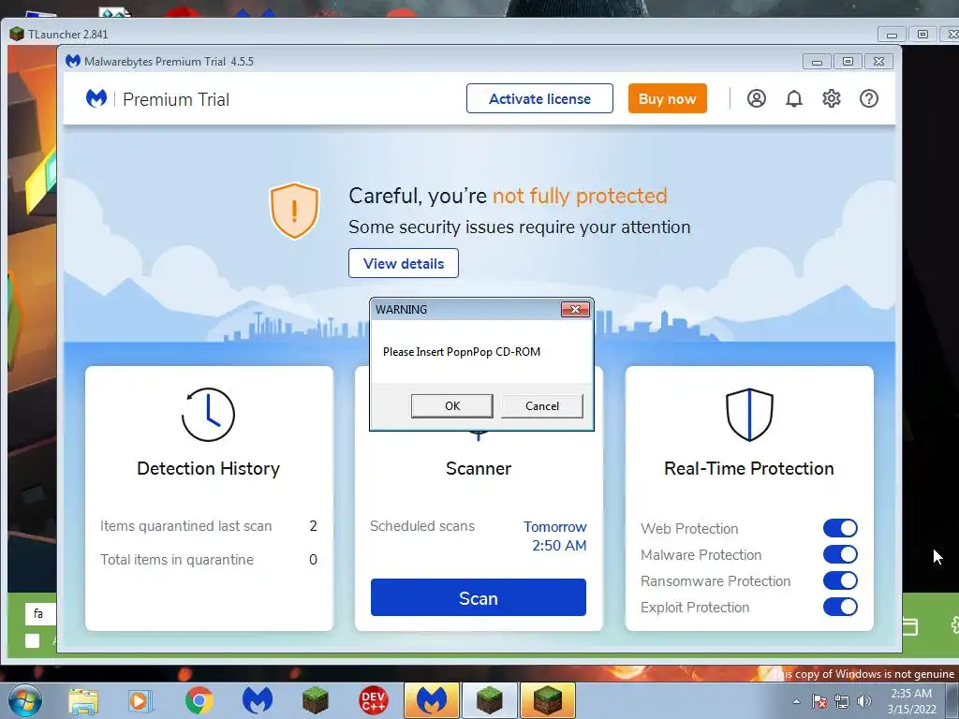Show hidden system tray icons
959x719 pixels.
tap(796, 701)
